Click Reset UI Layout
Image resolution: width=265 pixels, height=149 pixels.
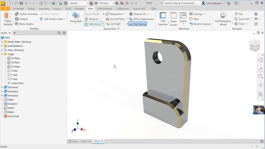click(200, 24)
